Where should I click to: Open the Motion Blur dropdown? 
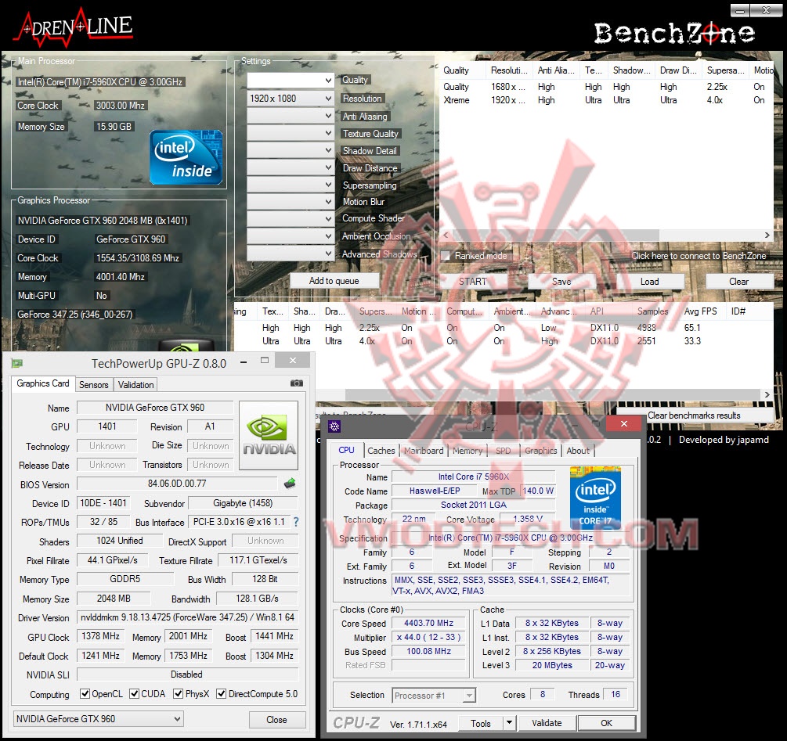pyautogui.click(x=290, y=202)
